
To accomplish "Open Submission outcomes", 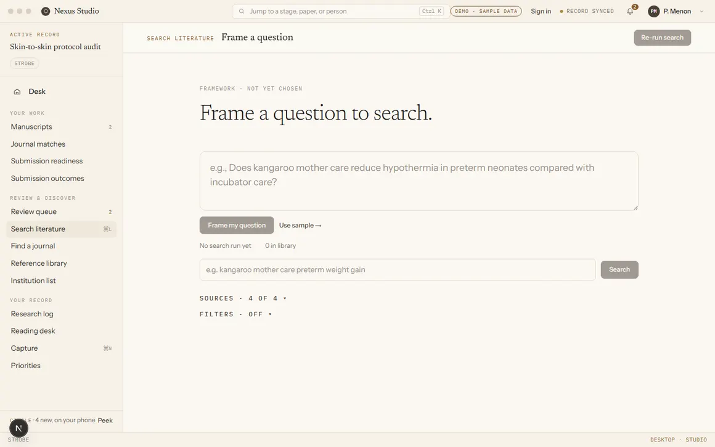I will click(61, 178).
